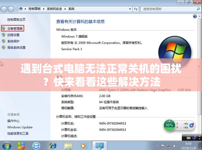
Task: Click the upload speed arrow in widget
Action: click(177, 123)
